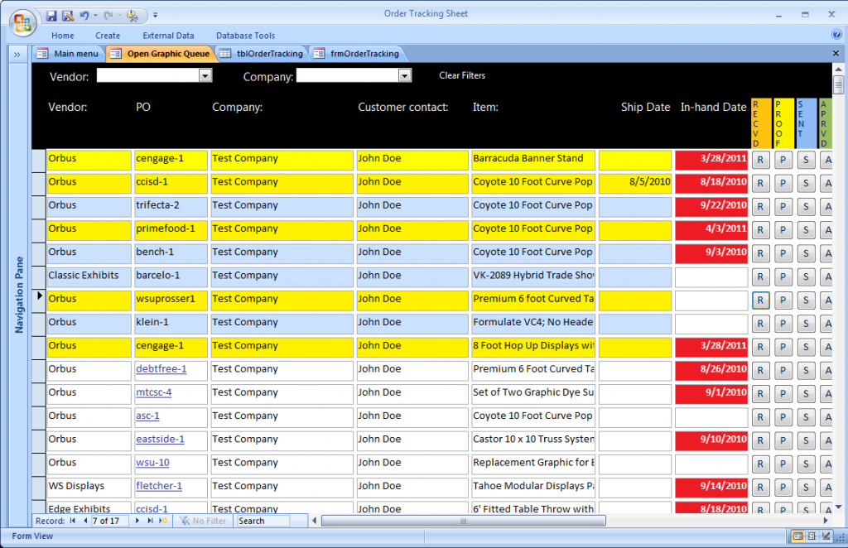Viewport: 848px width, 548px height.
Task: Save using the Quick Access floppy icon
Action: pos(51,16)
